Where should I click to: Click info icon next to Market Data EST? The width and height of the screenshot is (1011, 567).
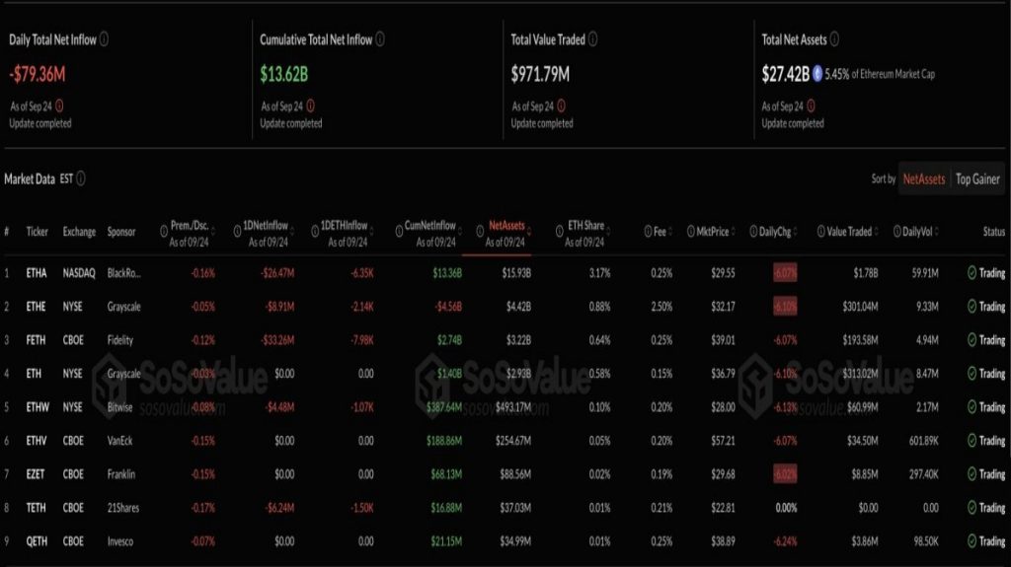point(81,178)
